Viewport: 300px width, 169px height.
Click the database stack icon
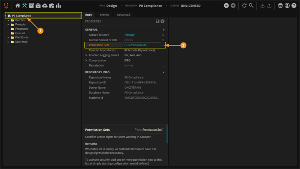(280, 6)
